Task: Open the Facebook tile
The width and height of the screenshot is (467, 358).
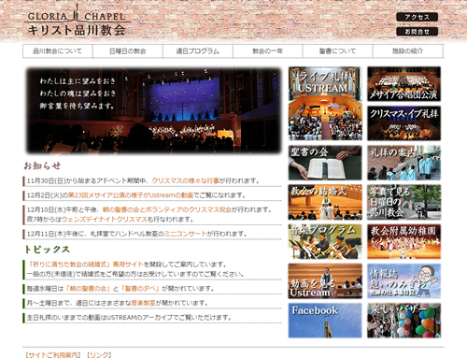Action: click(x=325, y=321)
